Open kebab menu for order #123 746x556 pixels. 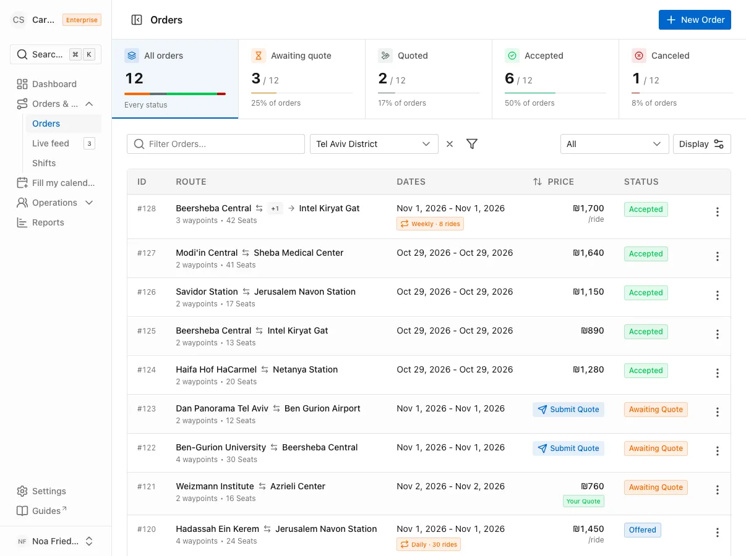pyautogui.click(x=718, y=412)
